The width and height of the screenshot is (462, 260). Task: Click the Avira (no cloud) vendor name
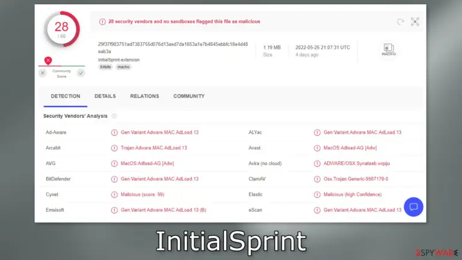click(x=265, y=163)
